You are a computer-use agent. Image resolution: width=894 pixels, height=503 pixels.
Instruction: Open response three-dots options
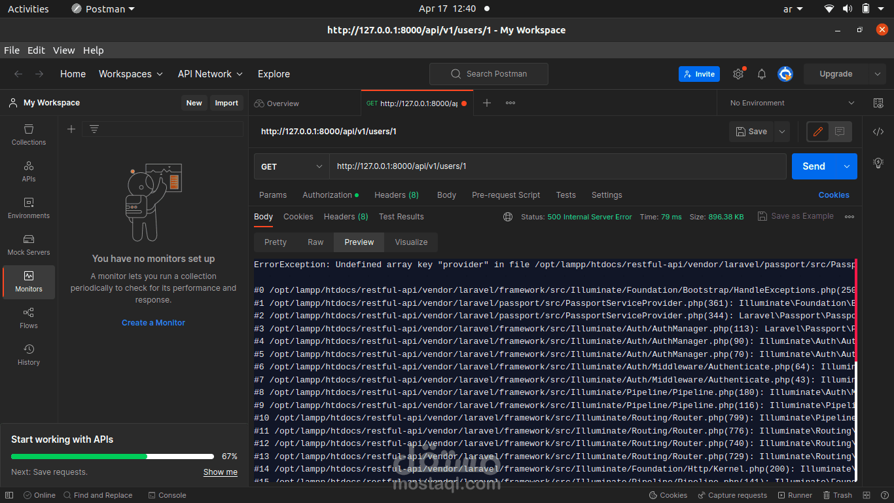(x=849, y=217)
